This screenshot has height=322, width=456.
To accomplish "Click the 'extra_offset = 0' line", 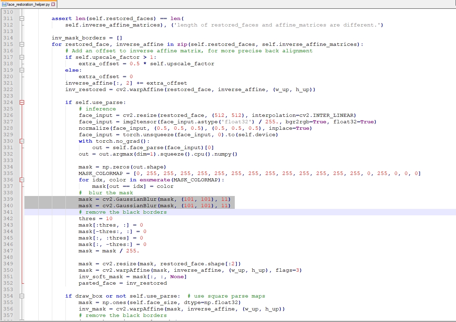I will [x=106, y=77].
